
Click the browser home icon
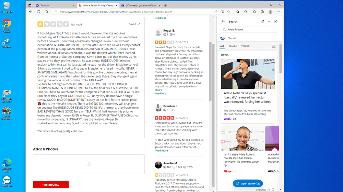[x=46, y=12]
